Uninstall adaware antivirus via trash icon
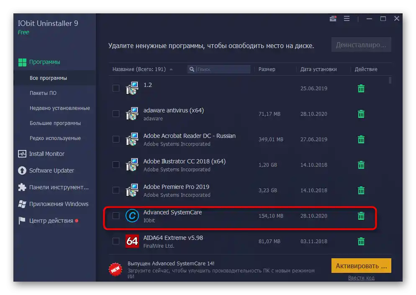The height and width of the screenshot is (295, 416). (361, 114)
